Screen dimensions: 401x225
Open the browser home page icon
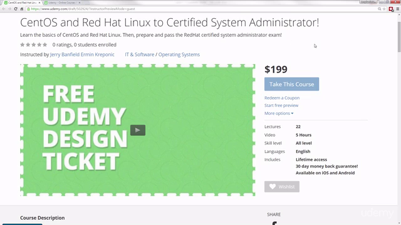point(22,9)
